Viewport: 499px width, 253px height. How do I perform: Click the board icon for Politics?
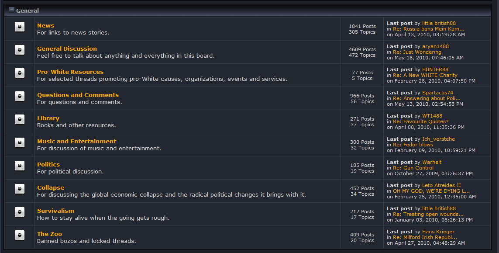click(x=19, y=166)
